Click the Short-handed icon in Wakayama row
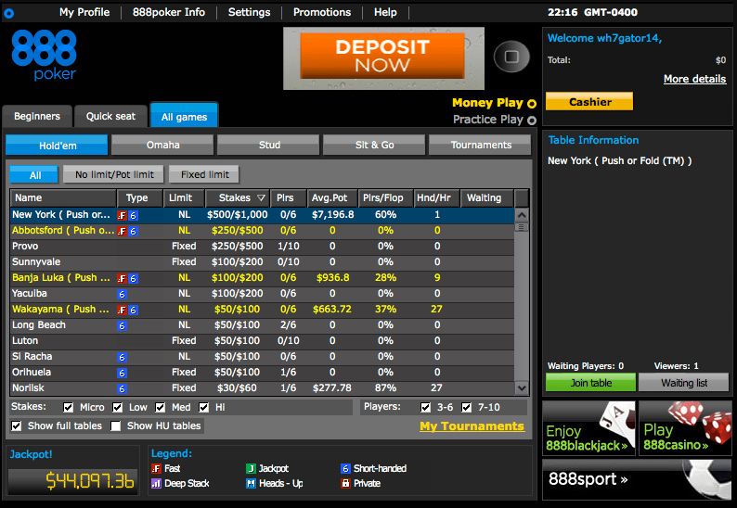Screen dimensions: 737x508 [133, 310]
